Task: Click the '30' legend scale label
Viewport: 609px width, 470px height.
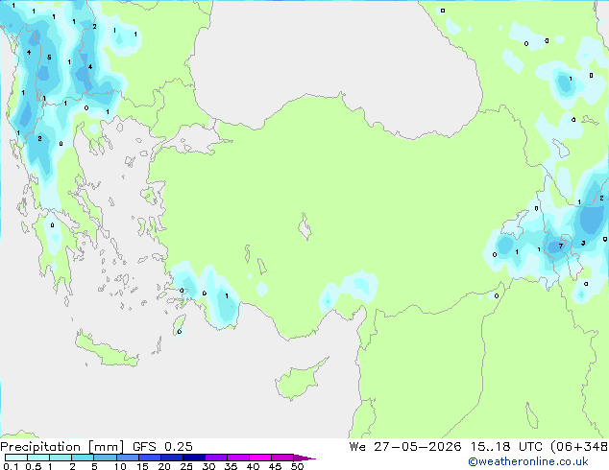Action: click(208, 466)
